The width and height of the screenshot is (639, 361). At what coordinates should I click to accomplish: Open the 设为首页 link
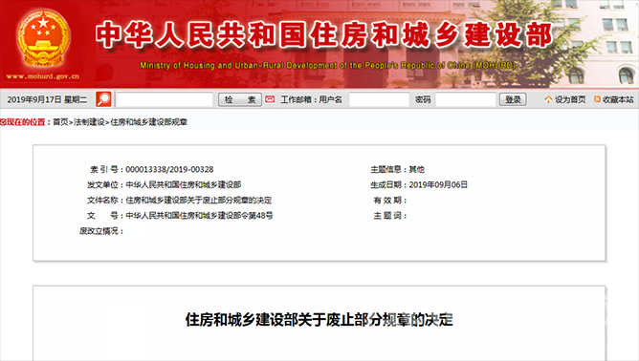point(570,99)
